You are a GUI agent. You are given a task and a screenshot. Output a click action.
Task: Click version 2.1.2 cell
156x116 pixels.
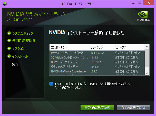tap(94, 71)
